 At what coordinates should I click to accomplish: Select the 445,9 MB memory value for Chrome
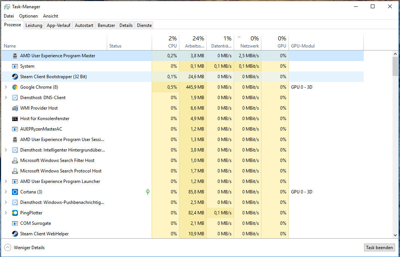coord(195,87)
